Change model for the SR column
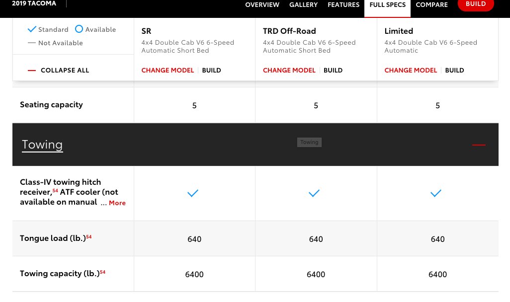Image resolution: width=510 pixels, height=302 pixels. (x=168, y=70)
